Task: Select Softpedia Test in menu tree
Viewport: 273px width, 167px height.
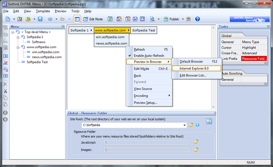Action: point(37,62)
